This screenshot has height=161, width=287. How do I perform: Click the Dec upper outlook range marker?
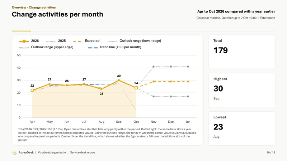coord(171,67)
